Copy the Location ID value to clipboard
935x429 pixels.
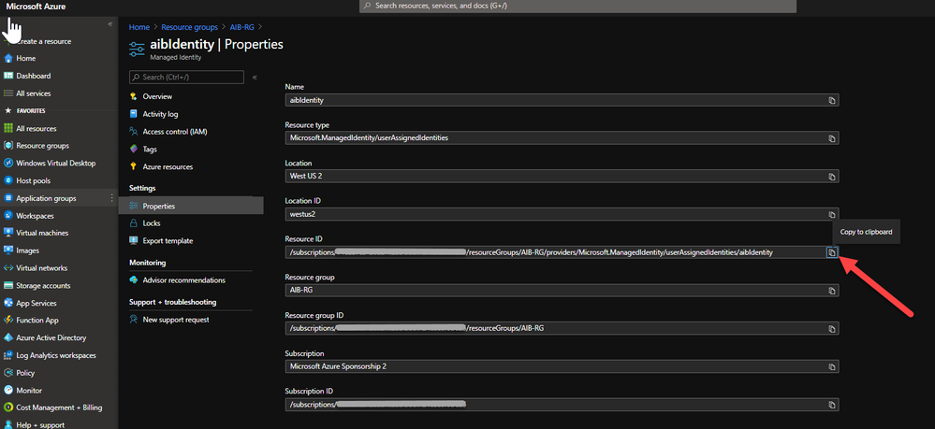pos(832,215)
